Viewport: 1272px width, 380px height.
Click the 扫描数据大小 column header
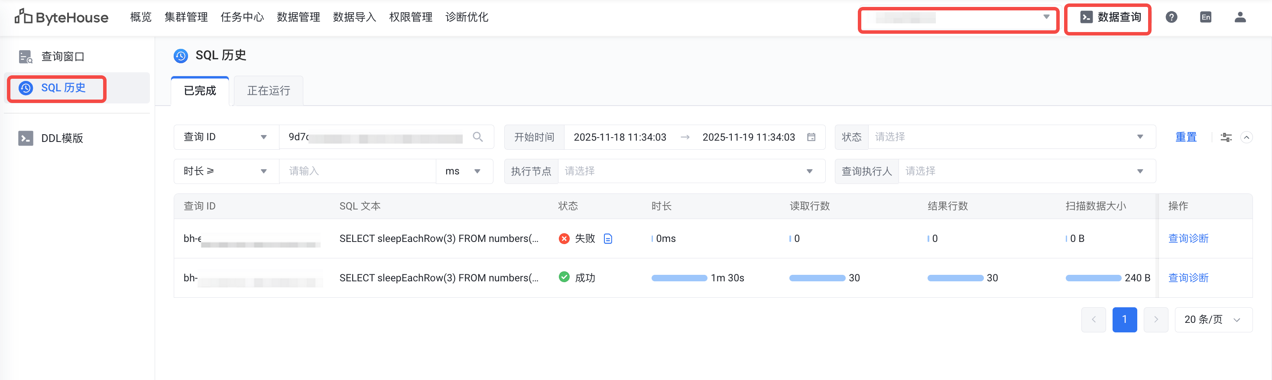click(1096, 206)
